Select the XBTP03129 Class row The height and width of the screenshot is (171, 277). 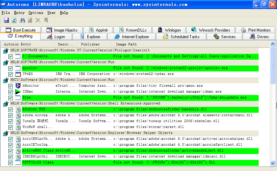140,163
